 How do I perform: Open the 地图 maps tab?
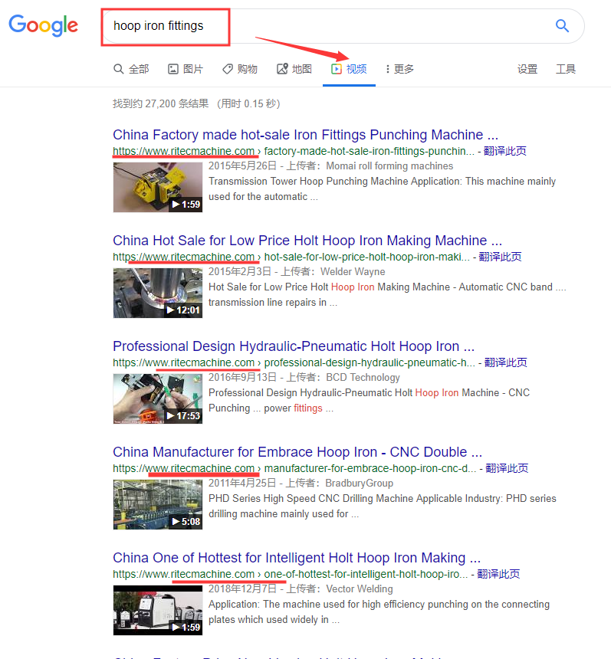pos(294,69)
